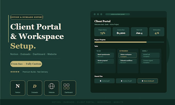Click the Dubsado D icon tile

[x=34, y=88]
